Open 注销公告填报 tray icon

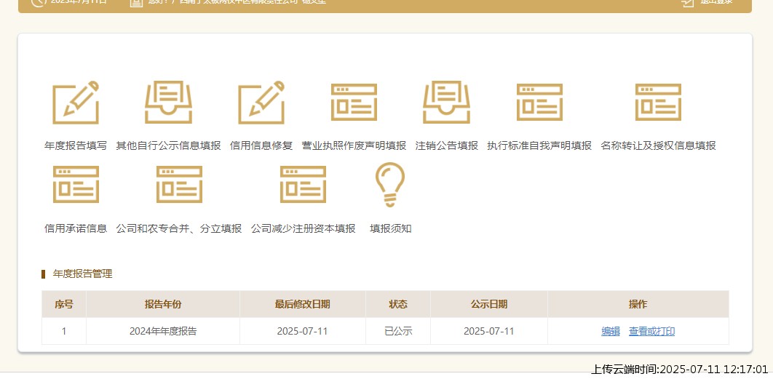[447, 103]
